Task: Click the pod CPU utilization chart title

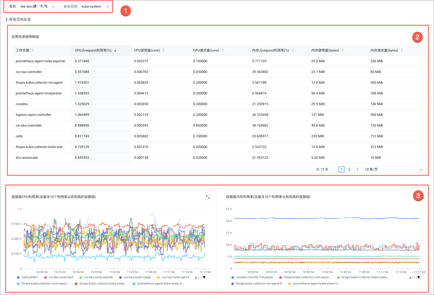Action: pyautogui.click(x=54, y=197)
